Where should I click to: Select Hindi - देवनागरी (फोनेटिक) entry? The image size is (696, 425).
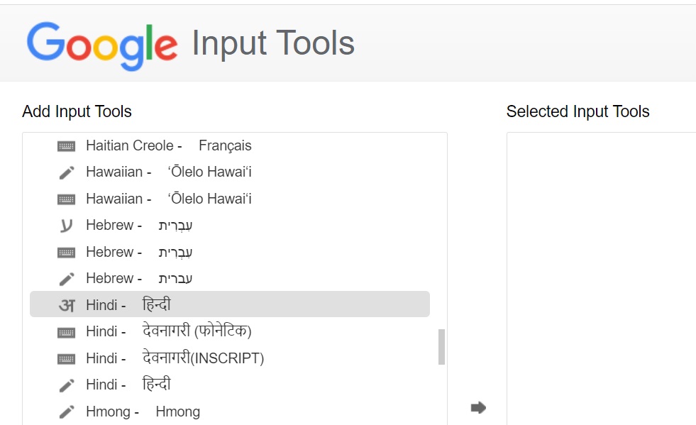(229, 331)
